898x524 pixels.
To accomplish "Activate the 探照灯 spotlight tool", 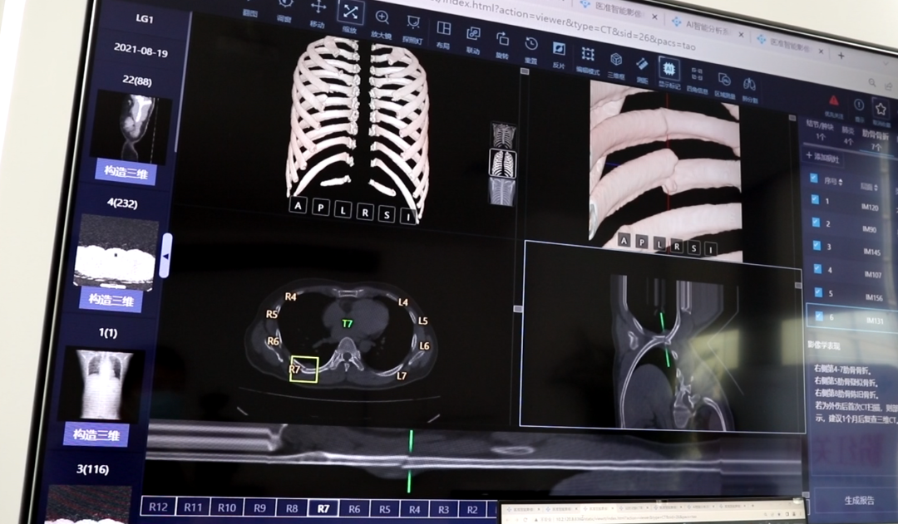I will click(412, 28).
